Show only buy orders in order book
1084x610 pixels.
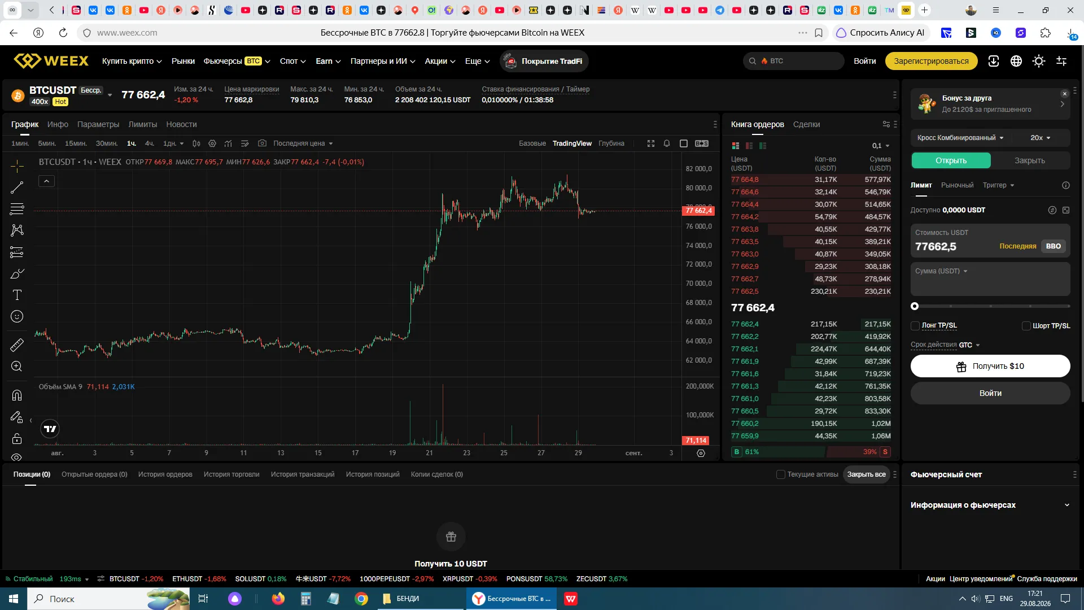(763, 146)
